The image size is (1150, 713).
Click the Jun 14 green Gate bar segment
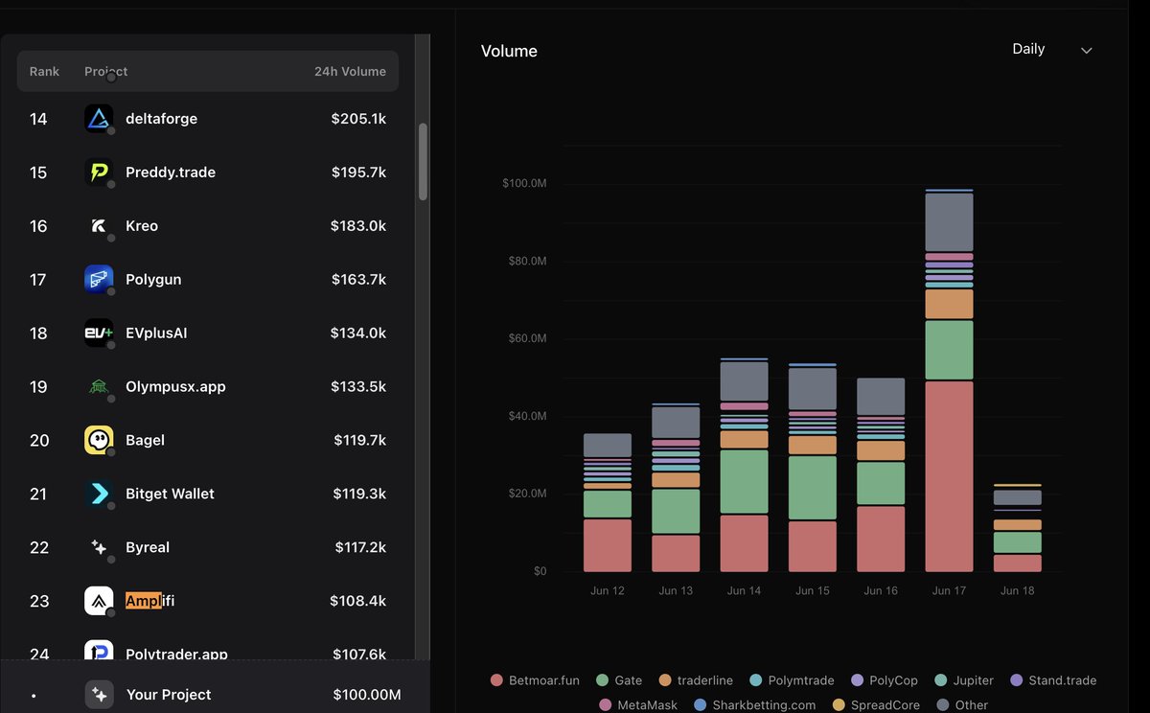click(x=744, y=482)
